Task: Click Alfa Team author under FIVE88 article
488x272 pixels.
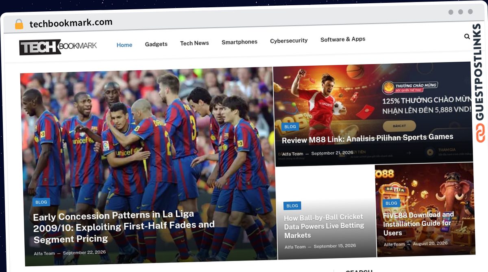Action: [394, 244]
